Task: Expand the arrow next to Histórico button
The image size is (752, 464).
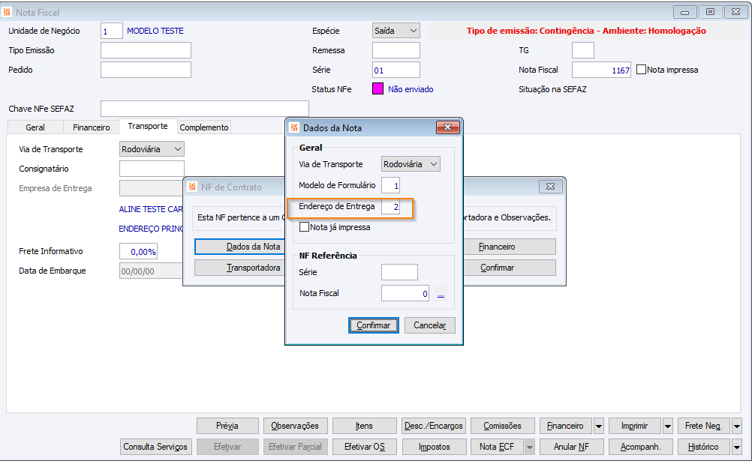Action: pos(737,447)
